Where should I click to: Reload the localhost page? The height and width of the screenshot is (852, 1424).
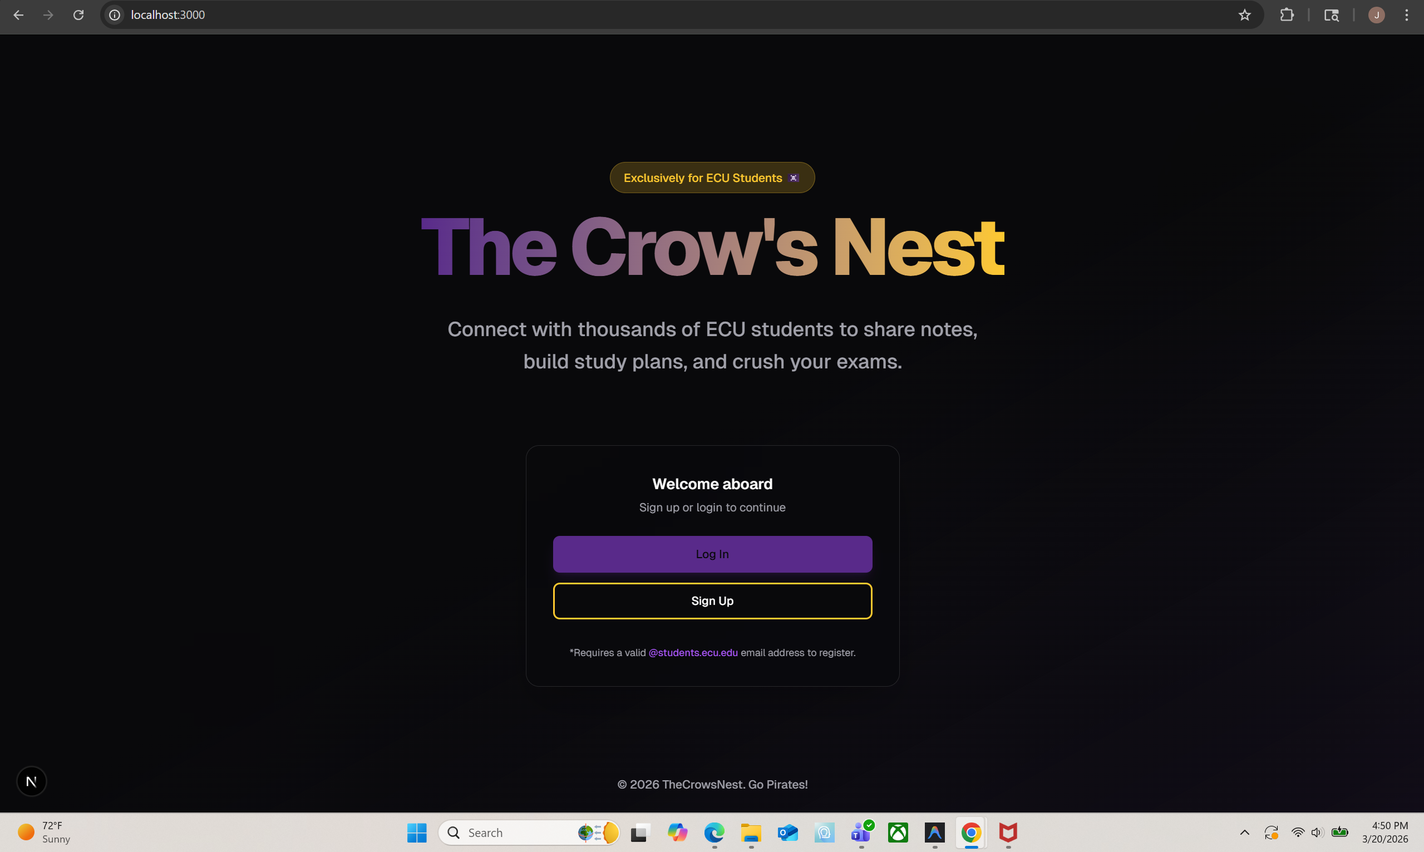click(x=78, y=15)
